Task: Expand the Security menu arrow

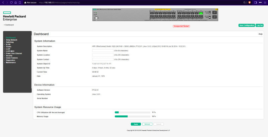Action: pos(4,55)
